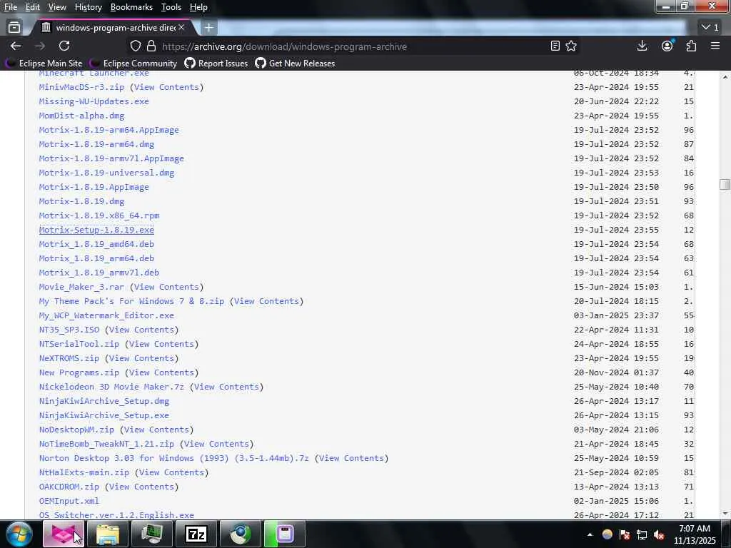
Task: Download NoTimeBomb_TweakNT_1.21.zip
Action: [x=106, y=444]
